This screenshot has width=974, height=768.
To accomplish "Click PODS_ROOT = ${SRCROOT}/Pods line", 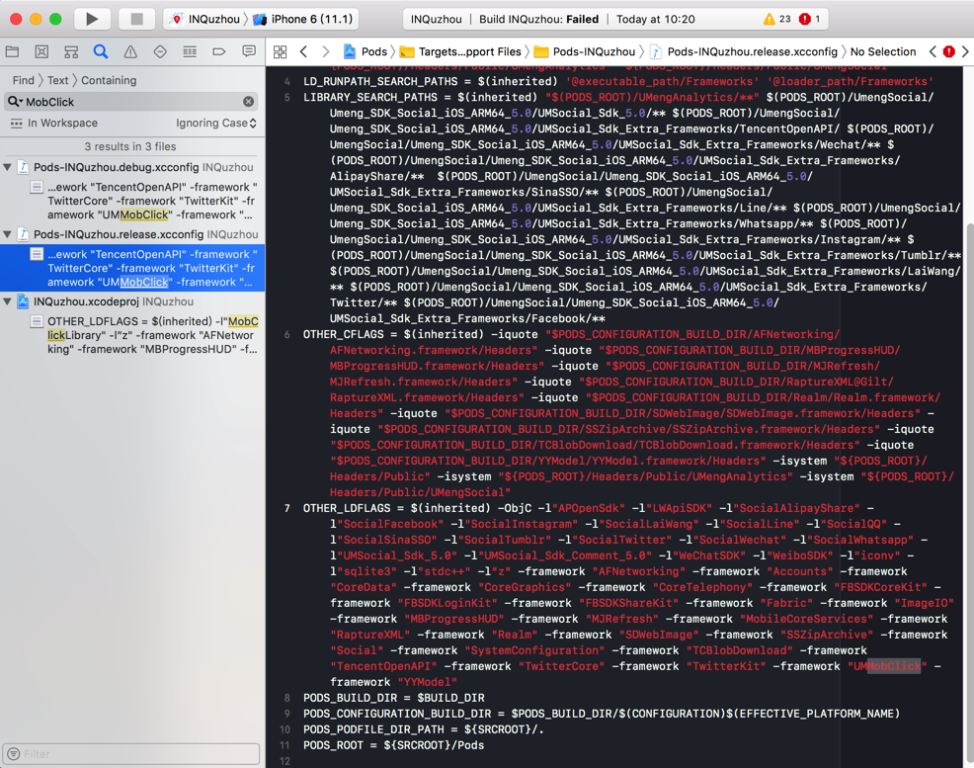I will click(393, 745).
